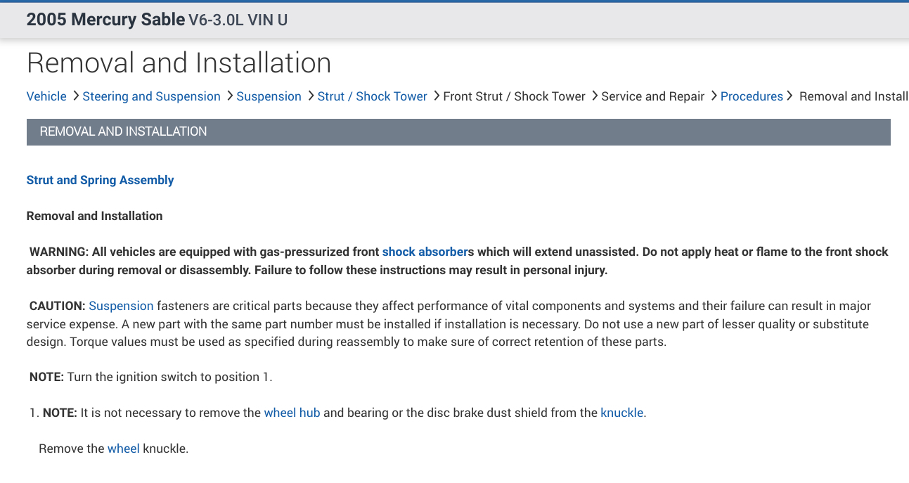Click the chevron just before Service and Repair
The height and width of the screenshot is (483, 909).
tap(595, 96)
